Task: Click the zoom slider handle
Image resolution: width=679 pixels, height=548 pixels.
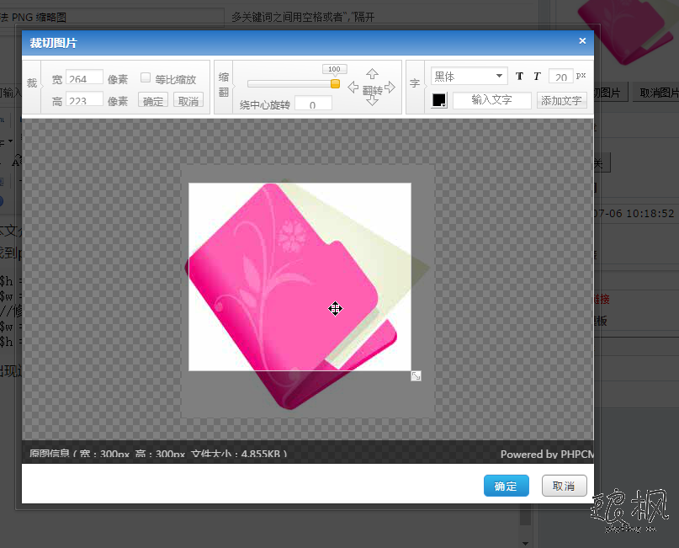Action: (x=335, y=83)
